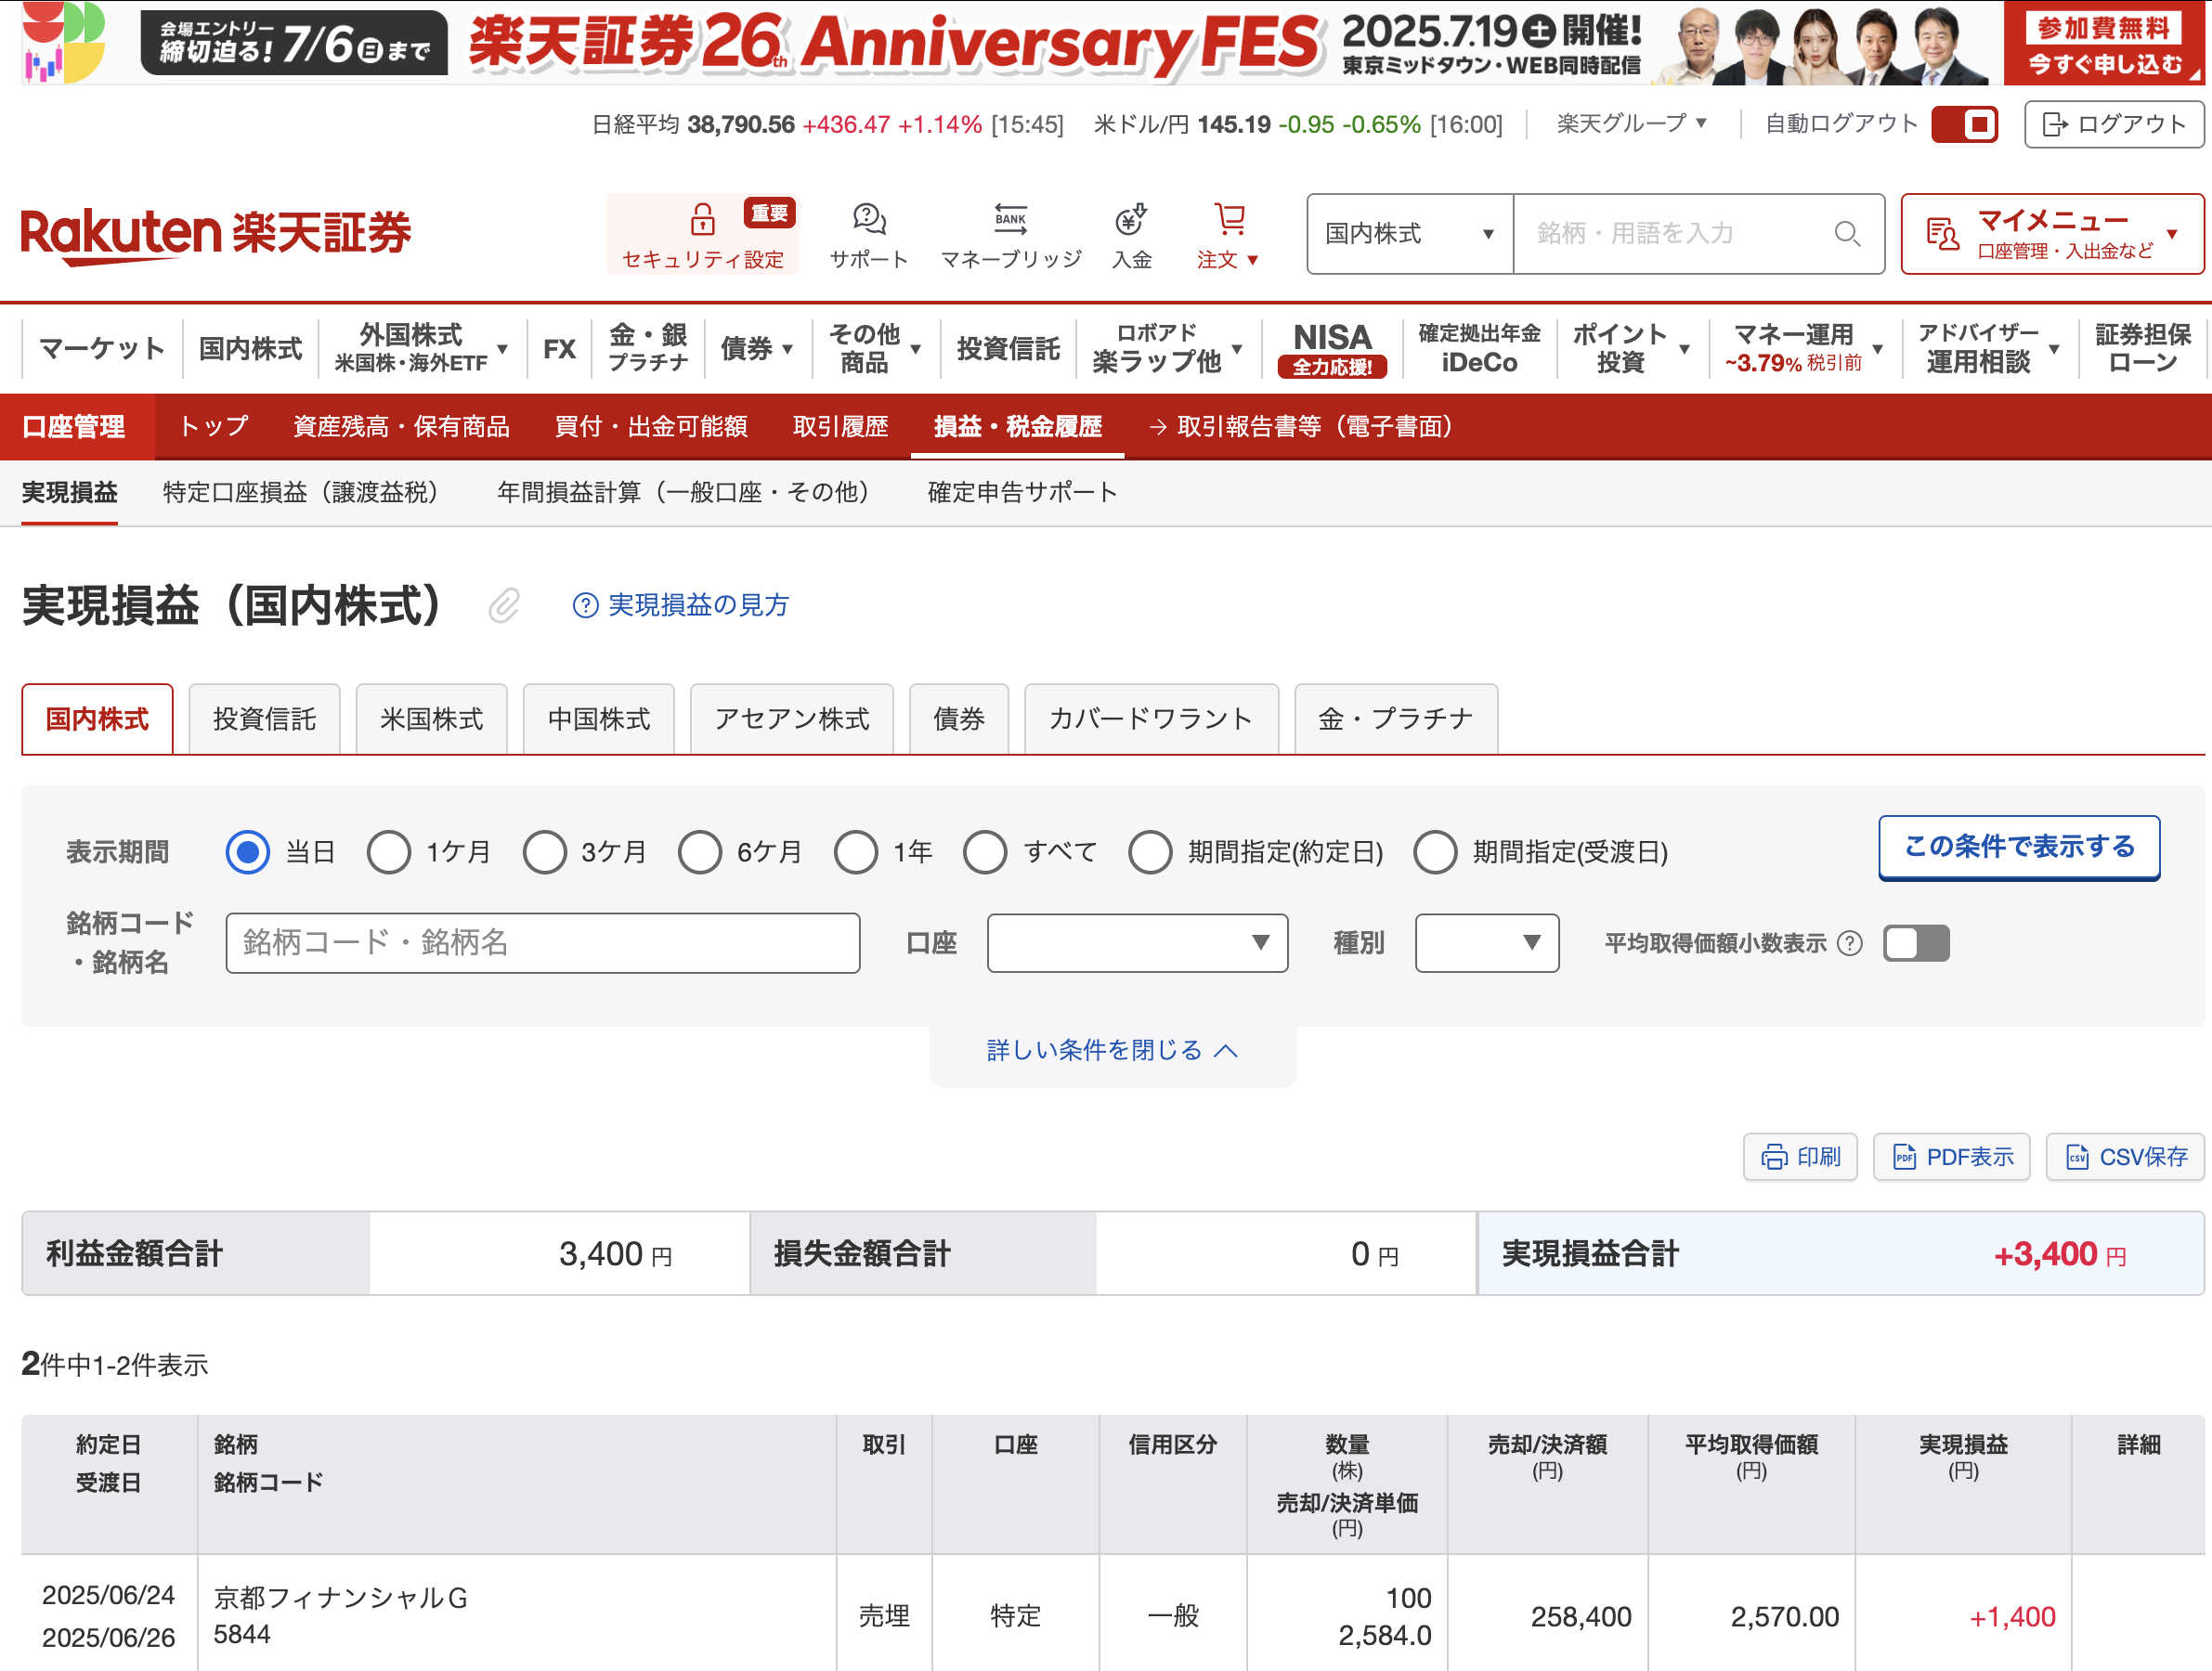
Task: Toggle 平均取得価額小数表示 switch
Action: point(1916,943)
